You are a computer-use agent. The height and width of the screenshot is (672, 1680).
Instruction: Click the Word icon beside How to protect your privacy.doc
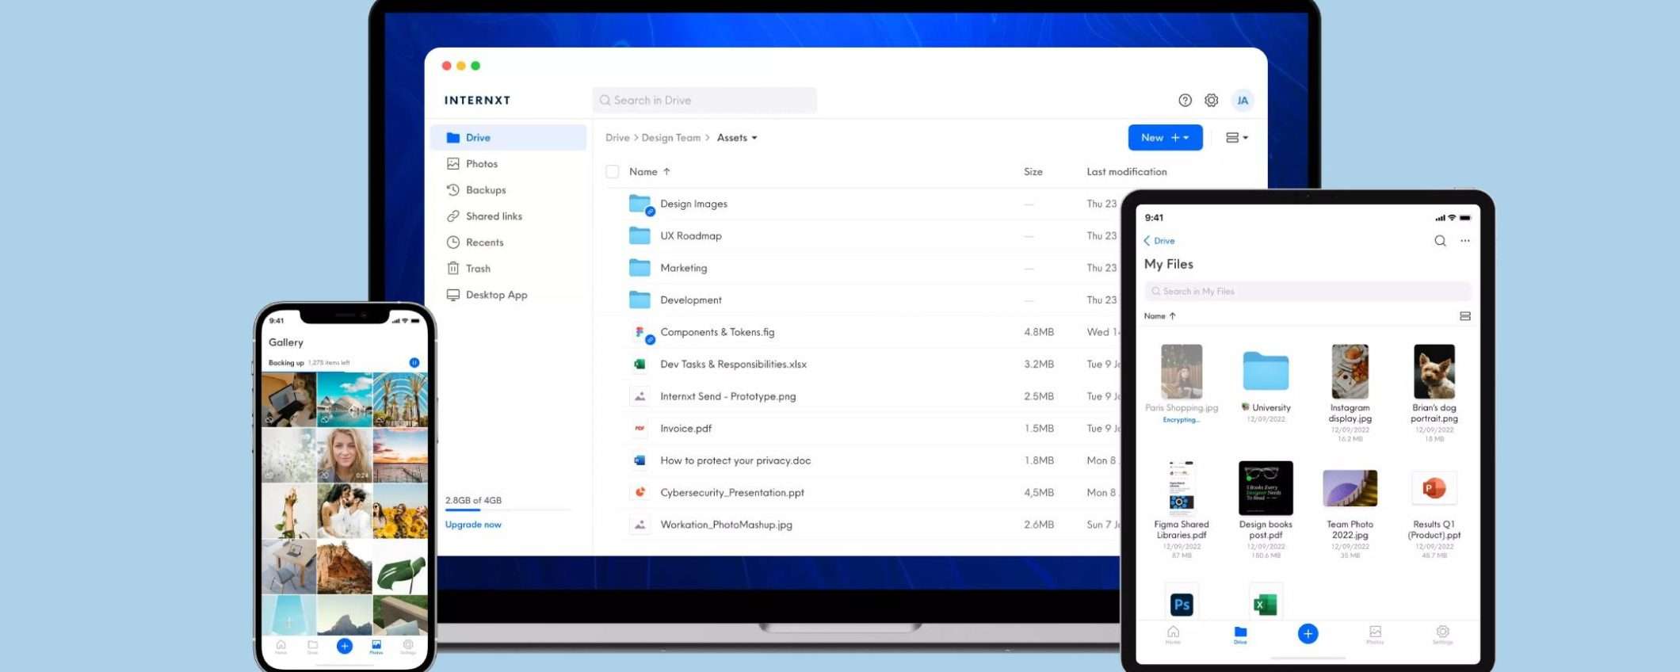[x=640, y=460]
